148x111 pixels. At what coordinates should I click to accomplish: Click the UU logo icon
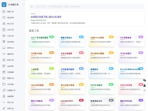pos(4,5)
